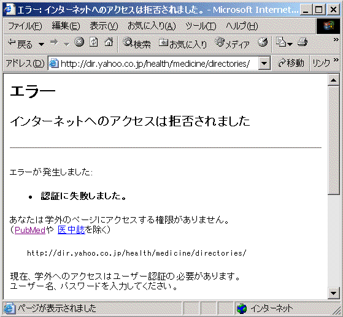Open the お気に入り favorites toolbar button
This screenshot has height=317, width=343.
coord(183,44)
